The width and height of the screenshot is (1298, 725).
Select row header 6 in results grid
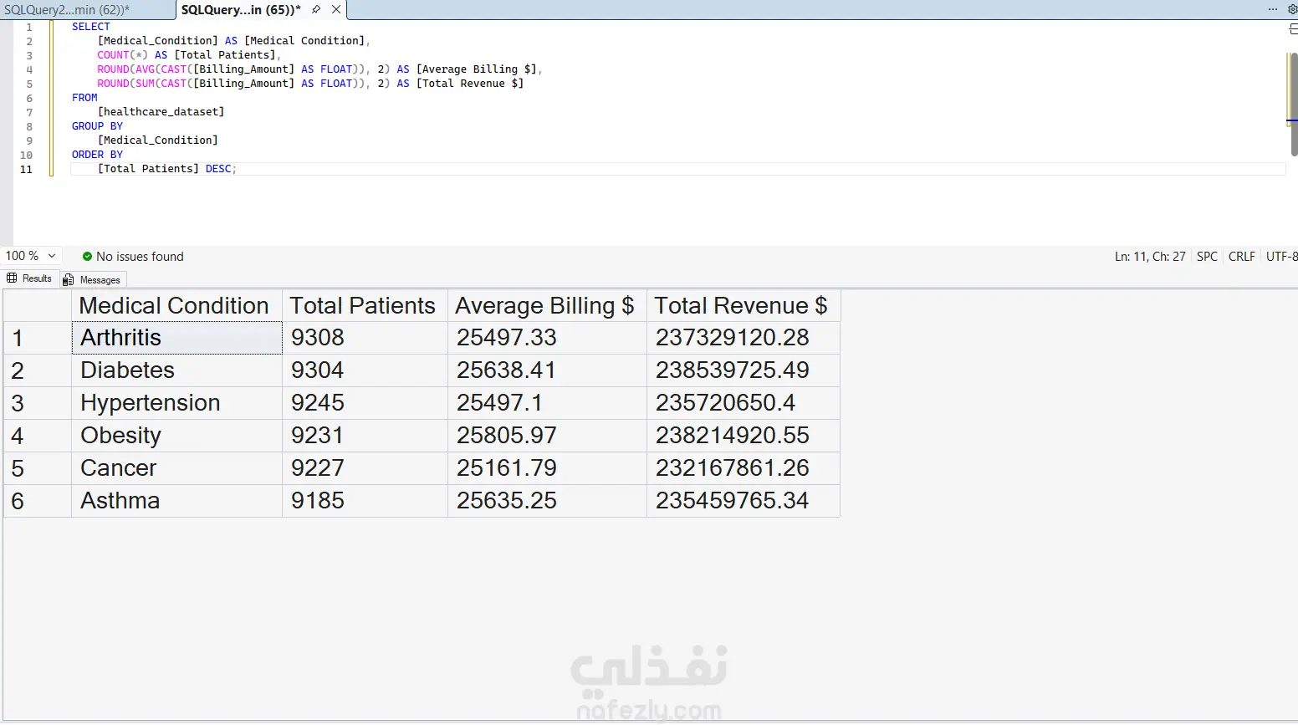pos(38,501)
